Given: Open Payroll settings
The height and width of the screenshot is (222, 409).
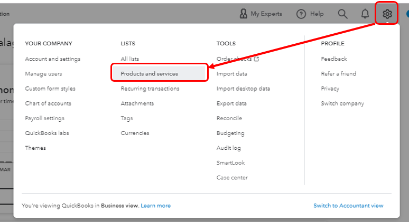Looking at the screenshot, I should 45,118.
